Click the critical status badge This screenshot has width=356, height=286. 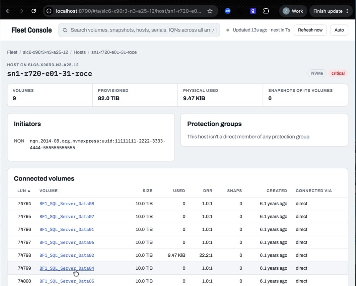tap(338, 73)
